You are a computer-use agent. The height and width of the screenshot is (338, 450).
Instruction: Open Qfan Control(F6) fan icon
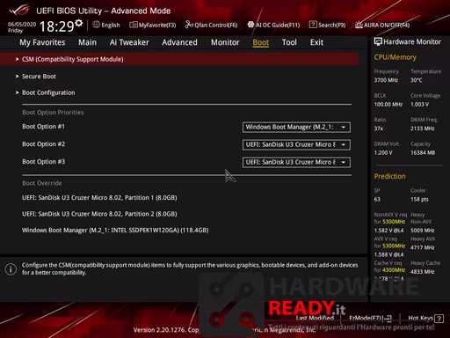pos(189,25)
